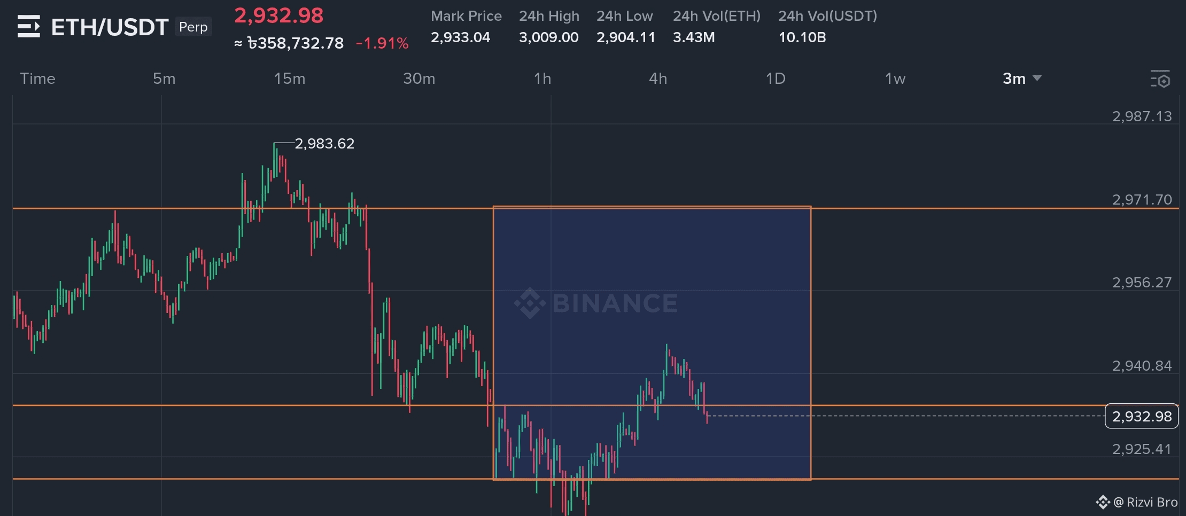Select the blue shaded rectangle drawing
Screen dimensions: 1186x516
click(652, 343)
